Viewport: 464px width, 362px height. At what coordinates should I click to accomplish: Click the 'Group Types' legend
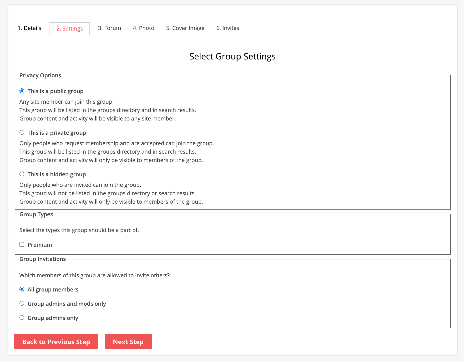[x=36, y=214]
